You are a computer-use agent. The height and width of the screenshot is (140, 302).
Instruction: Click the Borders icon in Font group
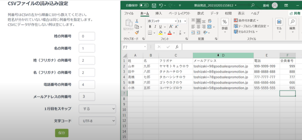coord(150,32)
